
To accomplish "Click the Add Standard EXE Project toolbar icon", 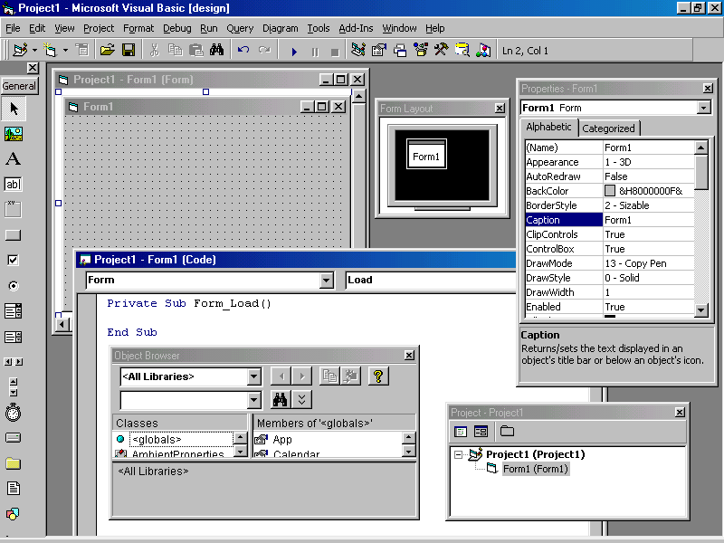I will pyautogui.click(x=20, y=50).
